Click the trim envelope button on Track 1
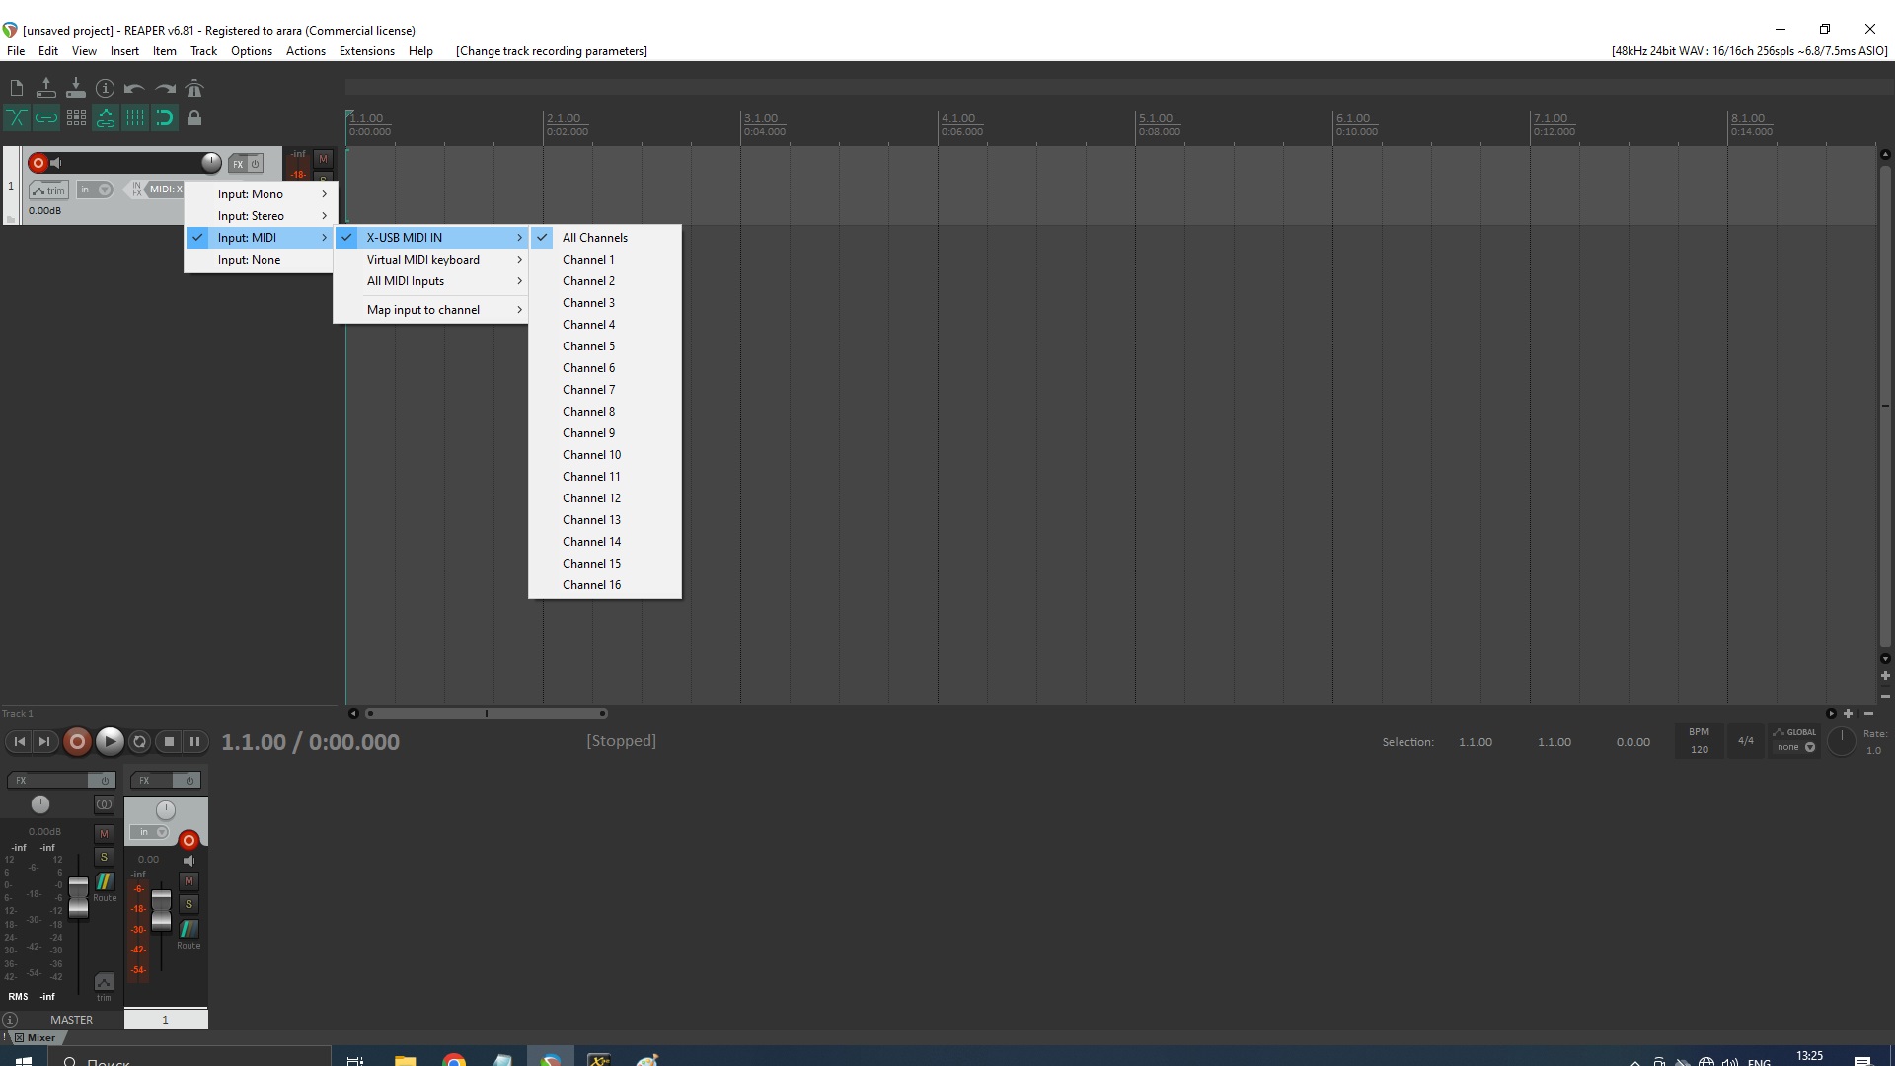 coord(48,190)
